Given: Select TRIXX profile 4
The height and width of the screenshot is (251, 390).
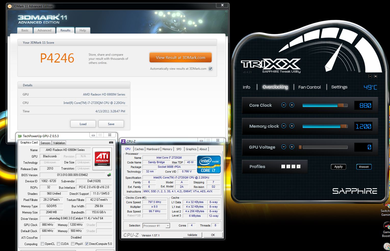Looking at the screenshot, I should pos(298,166).
